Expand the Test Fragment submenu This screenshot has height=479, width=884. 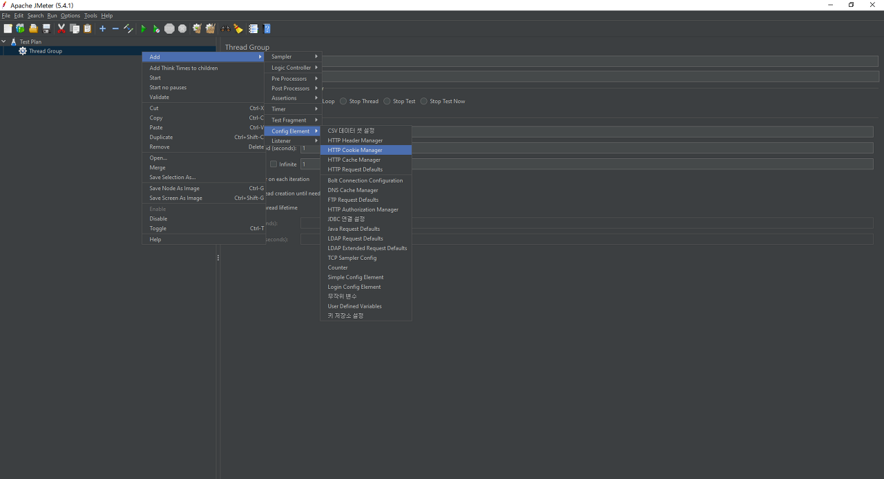294,120
